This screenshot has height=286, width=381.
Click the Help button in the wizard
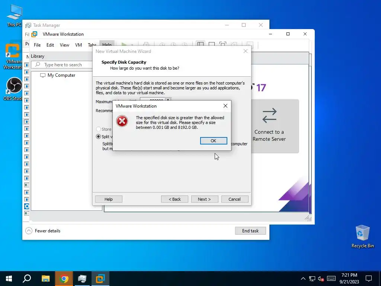[109, 199]
